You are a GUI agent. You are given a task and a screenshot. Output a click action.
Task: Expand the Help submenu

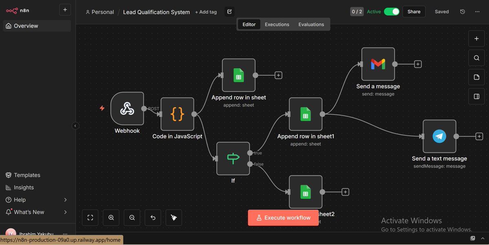tap(66, 200)
